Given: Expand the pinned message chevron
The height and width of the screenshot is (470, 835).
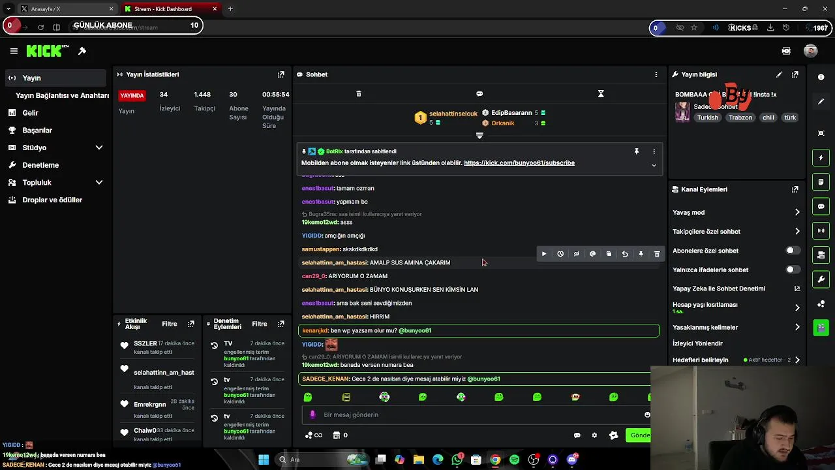Looking at the screenshot, I should 654,165.
